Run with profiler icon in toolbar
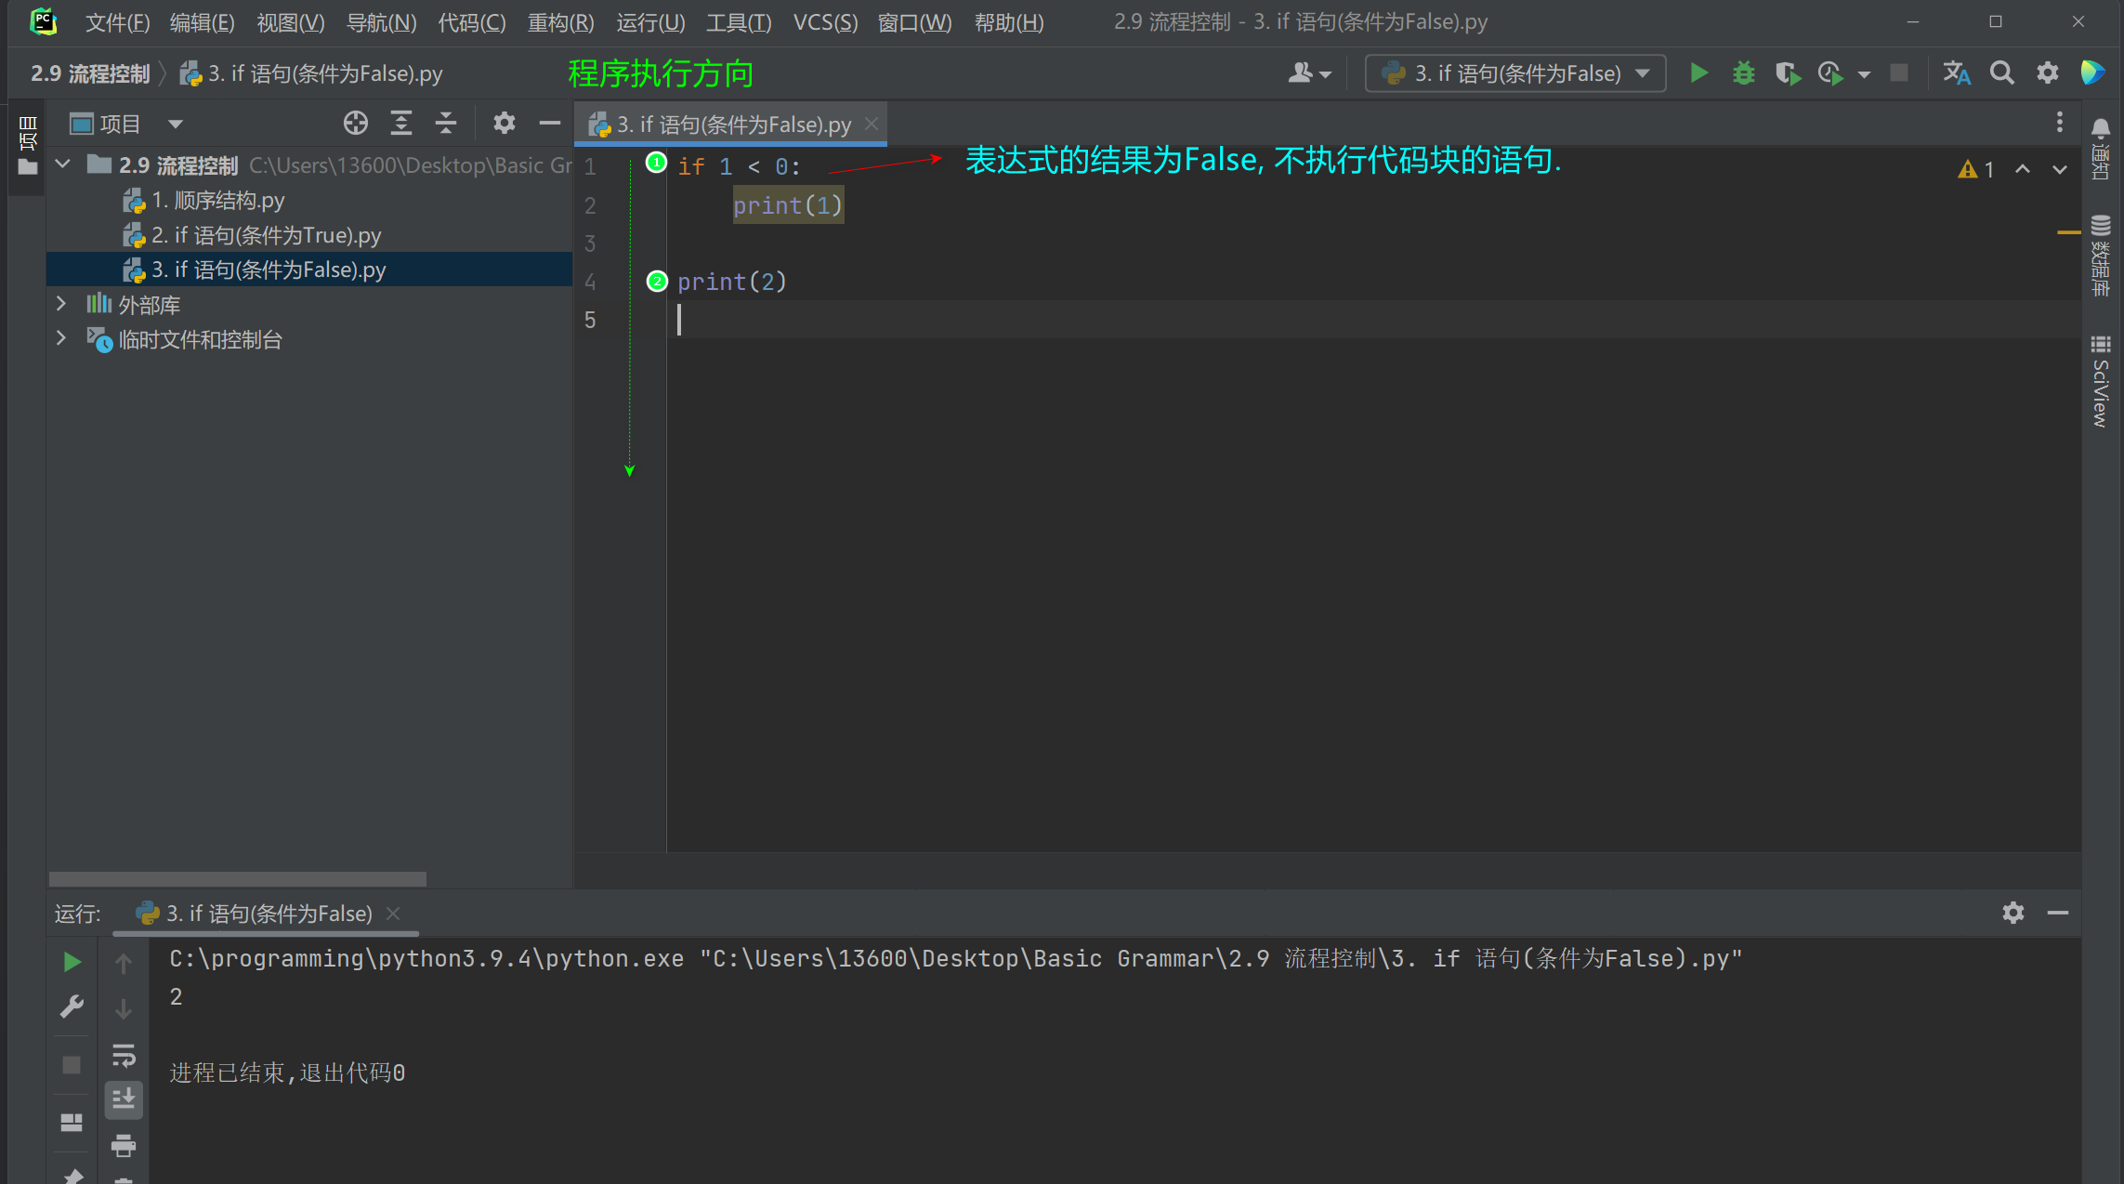This screenshot has width=2124, height=1184. coord(1830,73)
